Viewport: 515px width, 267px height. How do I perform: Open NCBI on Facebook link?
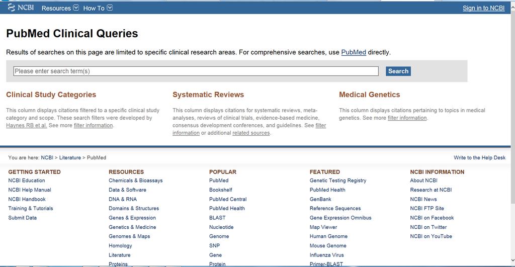tap(432, 218)
